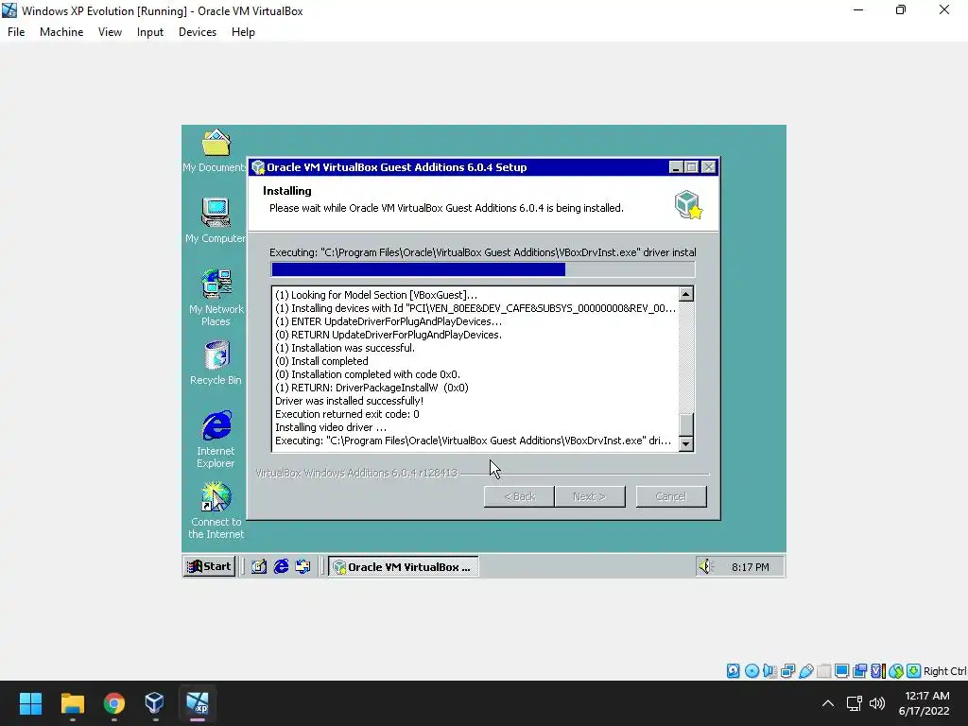
Task: Open the audio status icon in VirtualBox
Action: pos(769,671)
